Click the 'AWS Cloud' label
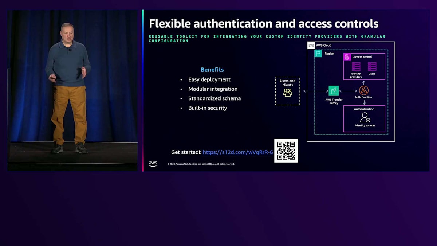The image size is (437, 246). click(324, 46)
